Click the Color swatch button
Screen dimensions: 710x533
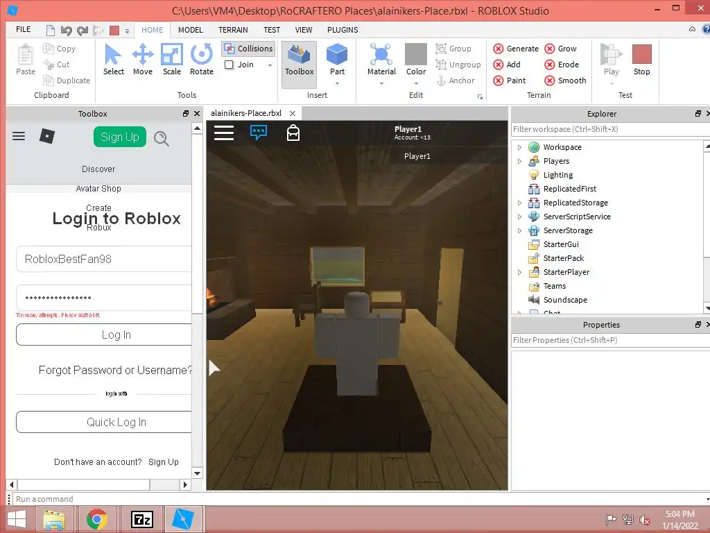pos(416,54)
